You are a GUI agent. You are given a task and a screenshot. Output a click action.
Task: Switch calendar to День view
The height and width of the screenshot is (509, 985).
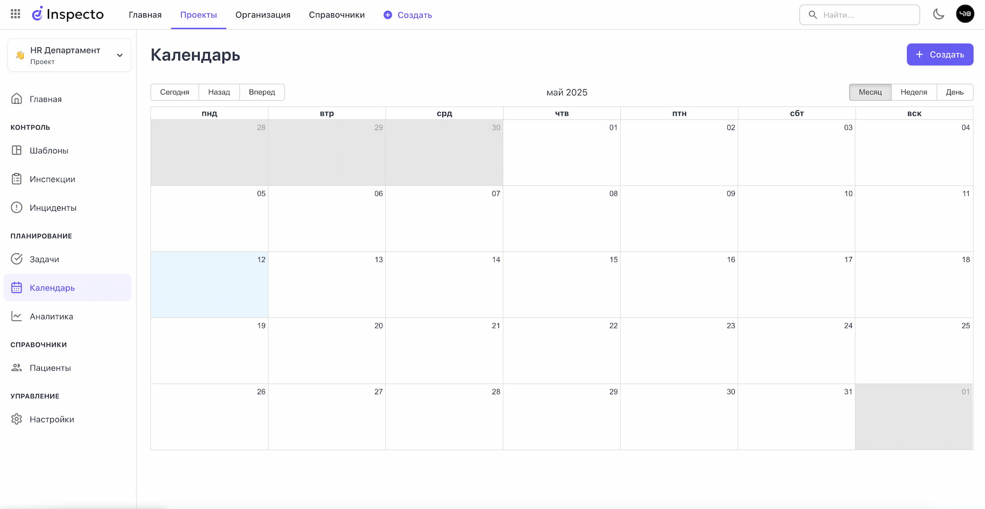pos(954,92)
